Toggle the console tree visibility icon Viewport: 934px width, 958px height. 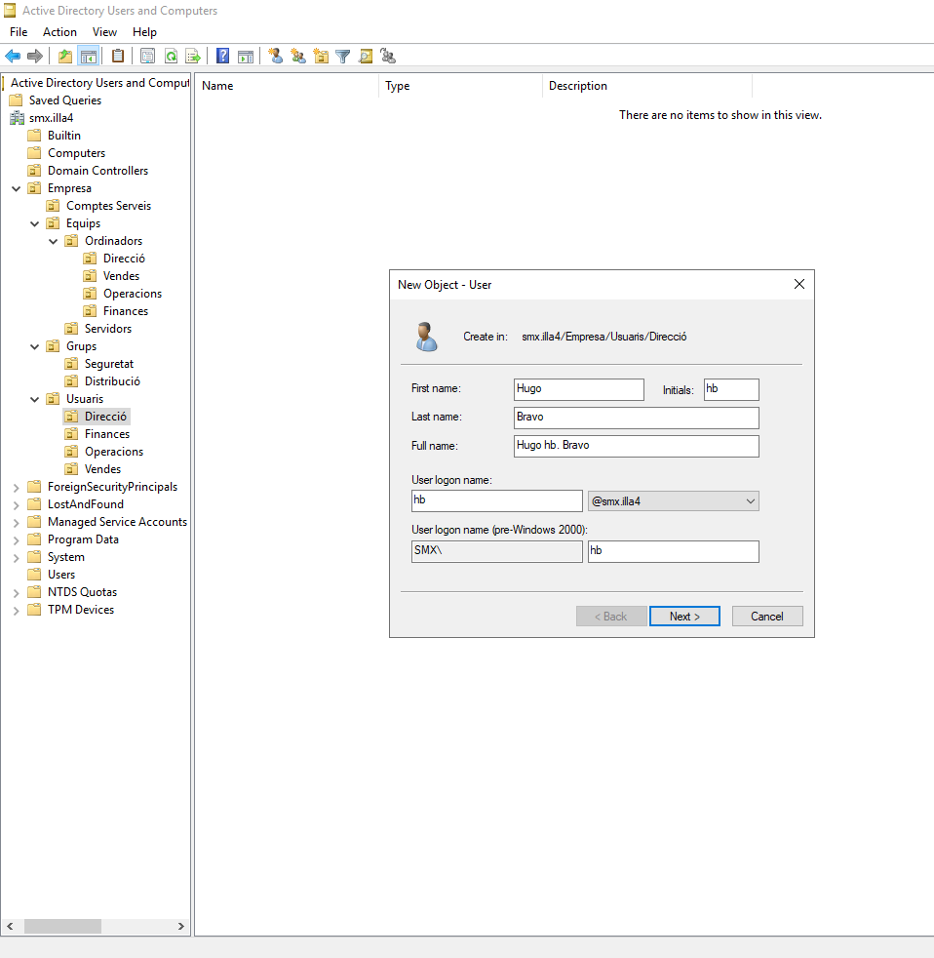88,56
